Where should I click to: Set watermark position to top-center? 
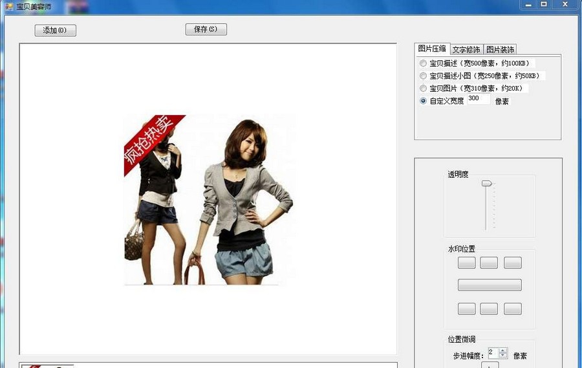click(x=489, y=263)
